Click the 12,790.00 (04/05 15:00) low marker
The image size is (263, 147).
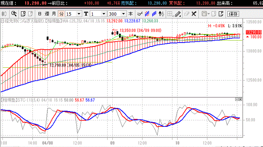click(x=71, y=65)
